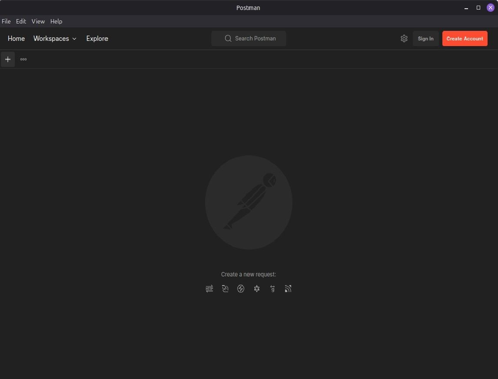This screenshot has height=379, width=498.
Task: Open the View menu
Action: click(x=38, y=21)
